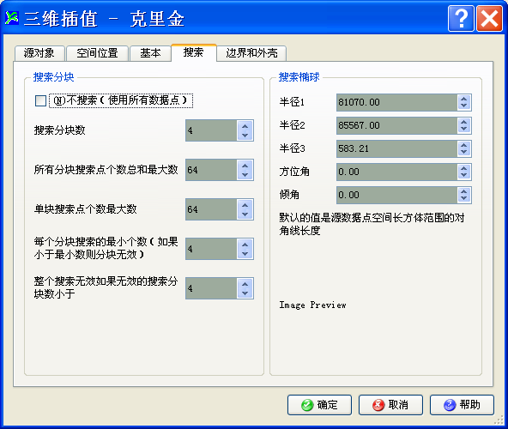Image resolution: width=508 pixels, height=429 pixels.
Task: Open help with the blue 帮助 button
Action: (x=462, y=405)
